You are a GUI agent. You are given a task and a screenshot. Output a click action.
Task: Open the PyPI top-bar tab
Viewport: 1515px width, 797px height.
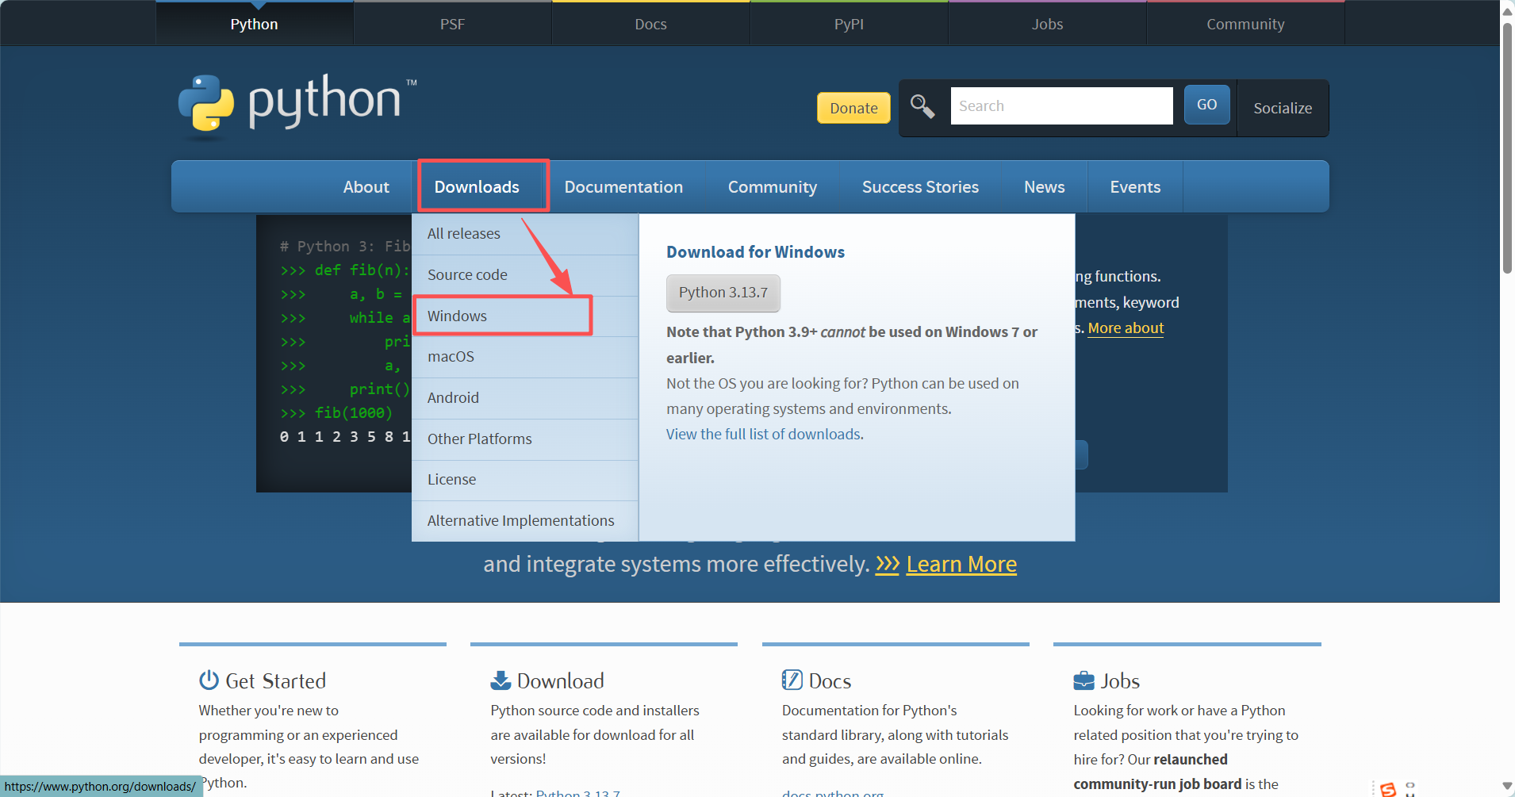(x=850, y=24)
